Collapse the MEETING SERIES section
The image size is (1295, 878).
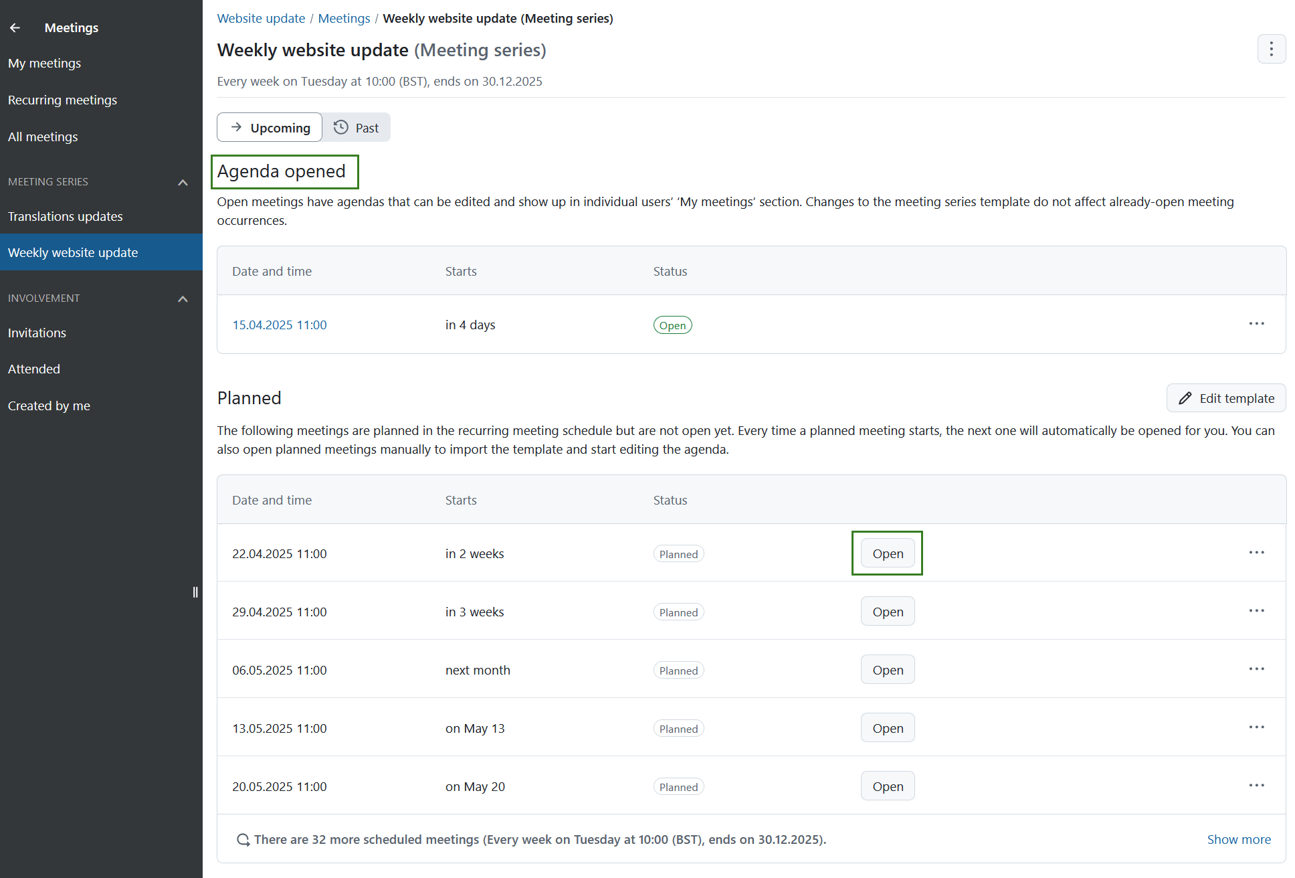click(183, 181)
